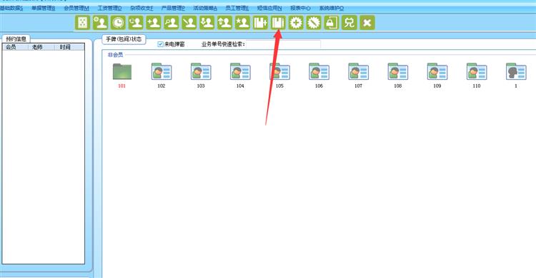The width and height of the screenshot is (536, 278).
Task: Select room card 105
Action: click(279, 76)
